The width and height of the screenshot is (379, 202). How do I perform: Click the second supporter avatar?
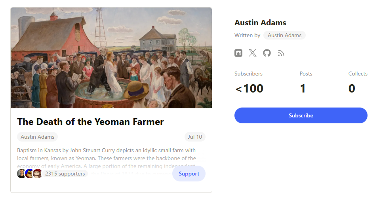pyautogui.click(x=29, y=174)
